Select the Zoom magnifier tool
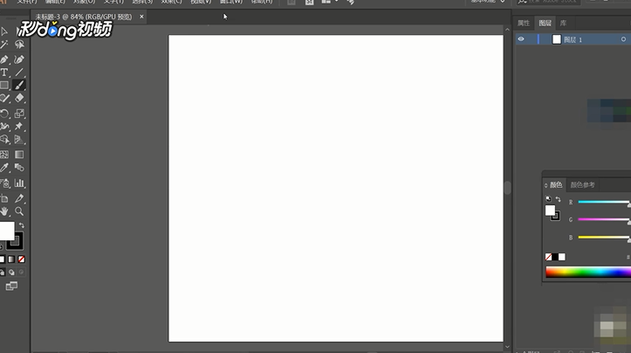Viewport: 631px width, 353px height. tap(19, 211)
